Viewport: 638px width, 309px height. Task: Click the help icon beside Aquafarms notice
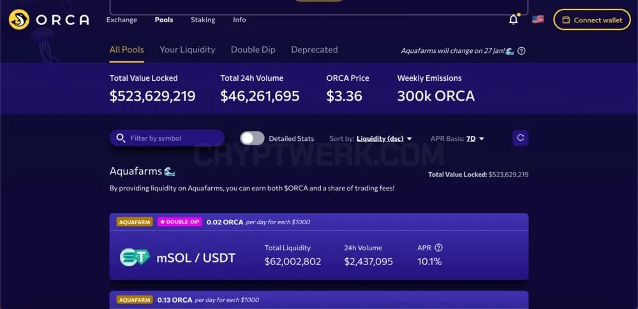click(521, 51)
